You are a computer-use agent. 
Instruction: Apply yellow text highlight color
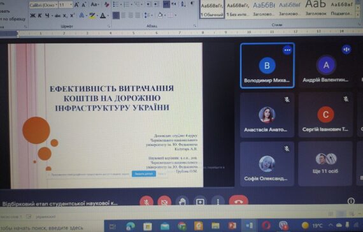pyautogui.click(x=92, y=16)
